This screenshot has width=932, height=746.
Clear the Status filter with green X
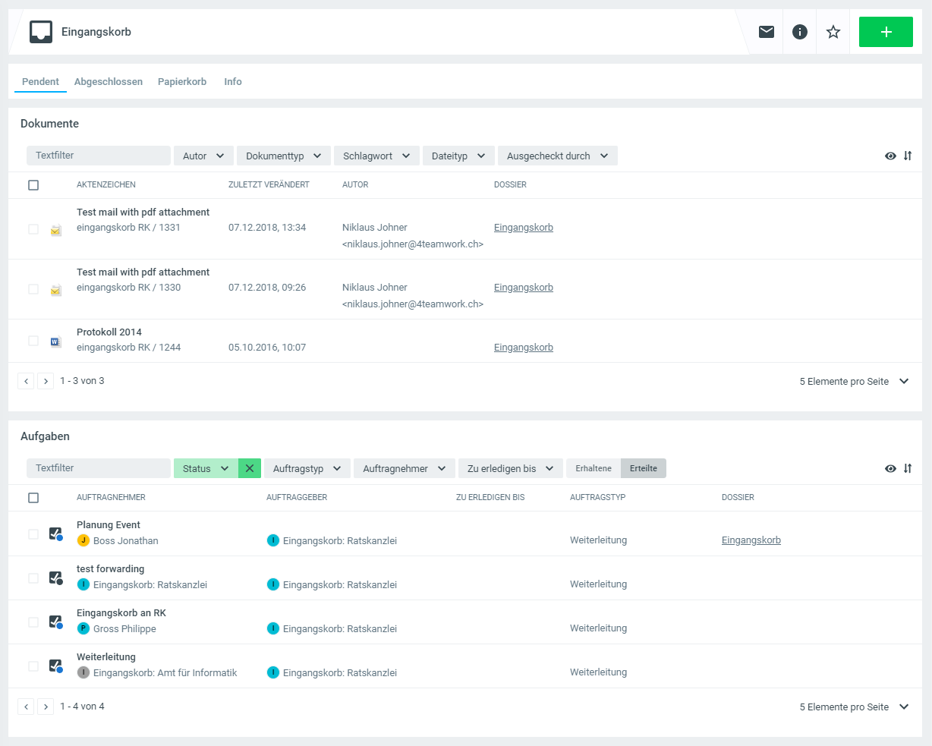(250, 468)
